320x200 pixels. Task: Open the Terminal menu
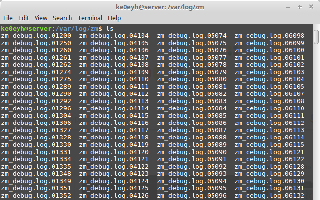click(90, 18)
